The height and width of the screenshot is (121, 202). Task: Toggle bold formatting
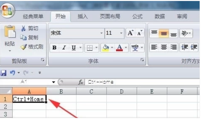pos(54,47)
